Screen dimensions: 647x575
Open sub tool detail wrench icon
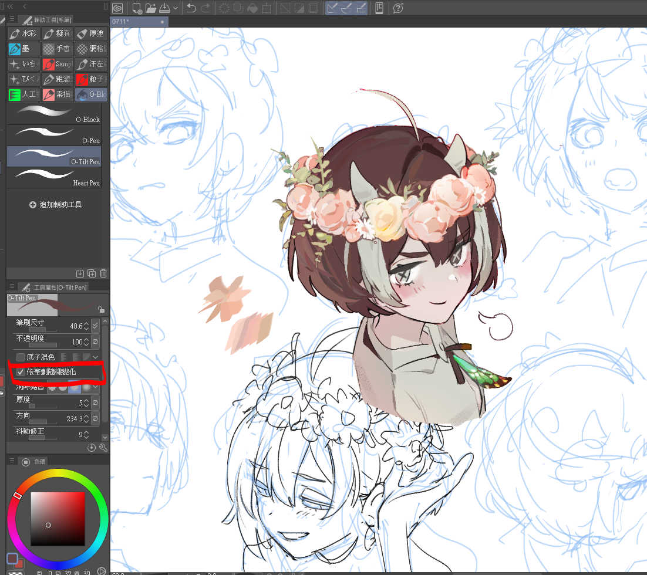(x=103, y=448)
